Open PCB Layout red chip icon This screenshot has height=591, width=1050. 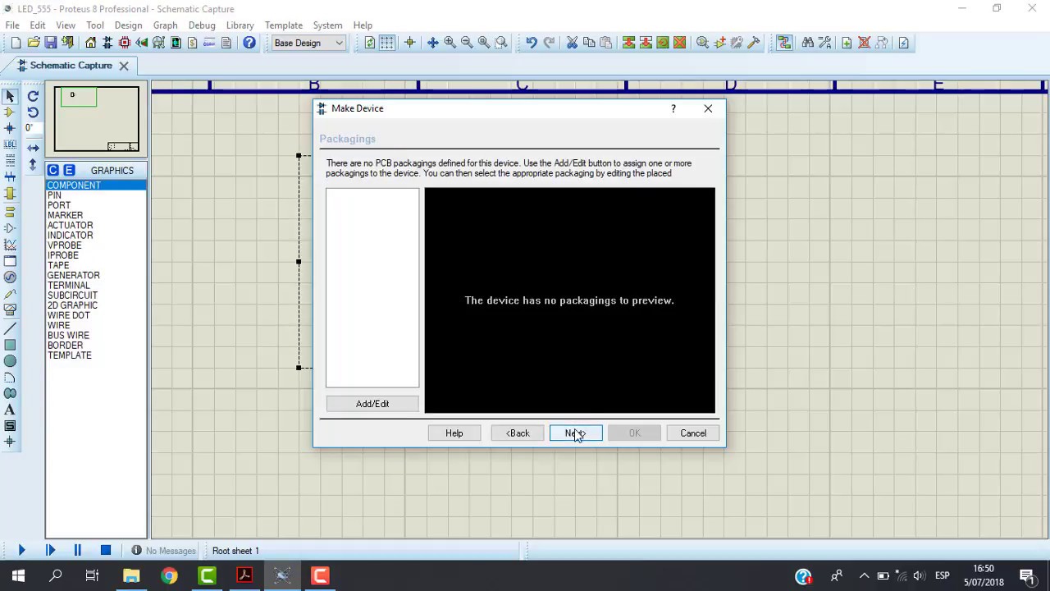[125, 43]
